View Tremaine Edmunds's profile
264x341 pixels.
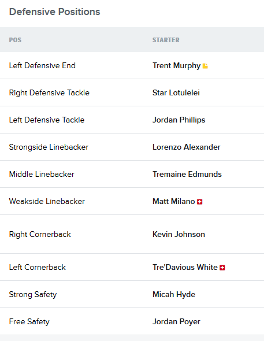(187, 174)
